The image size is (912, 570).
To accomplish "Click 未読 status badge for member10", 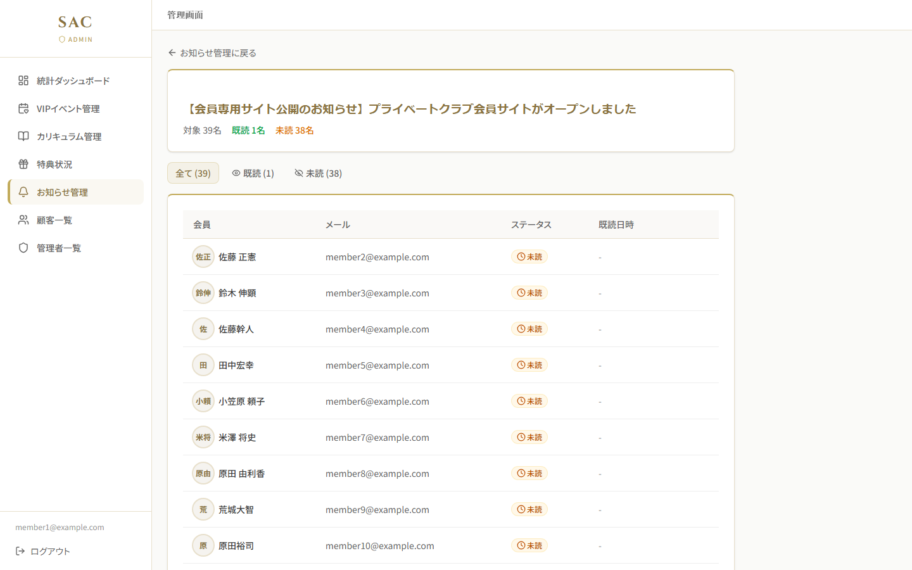I will pyautogui.click(x=529, y=545).
